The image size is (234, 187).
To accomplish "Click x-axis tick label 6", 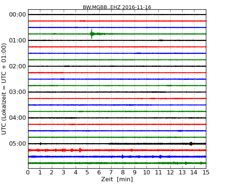I will coord(99,173).
